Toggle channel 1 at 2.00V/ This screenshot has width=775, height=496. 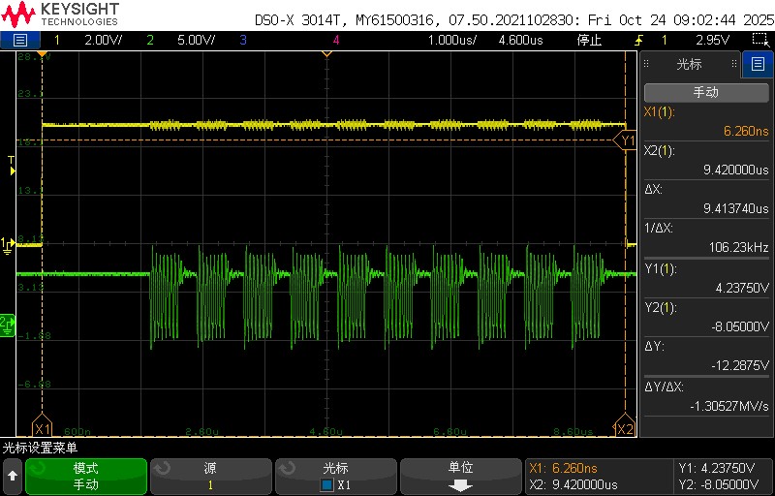pos(89,41)
